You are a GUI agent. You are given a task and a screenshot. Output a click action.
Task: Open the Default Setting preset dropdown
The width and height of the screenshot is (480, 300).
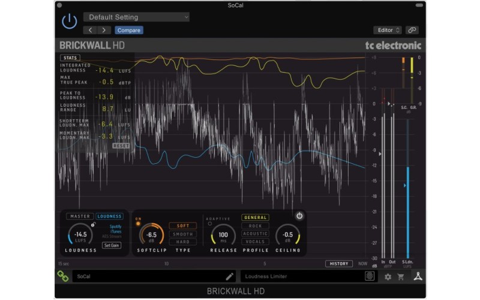pos(137,17)
